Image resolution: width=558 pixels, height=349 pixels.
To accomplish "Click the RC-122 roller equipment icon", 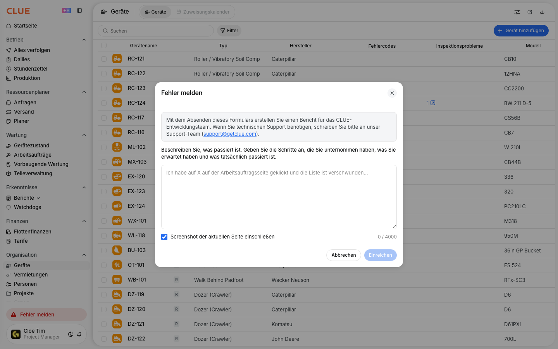I will click(117, 73).
